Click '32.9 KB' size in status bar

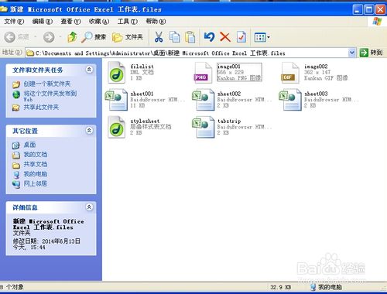point(281,287)
